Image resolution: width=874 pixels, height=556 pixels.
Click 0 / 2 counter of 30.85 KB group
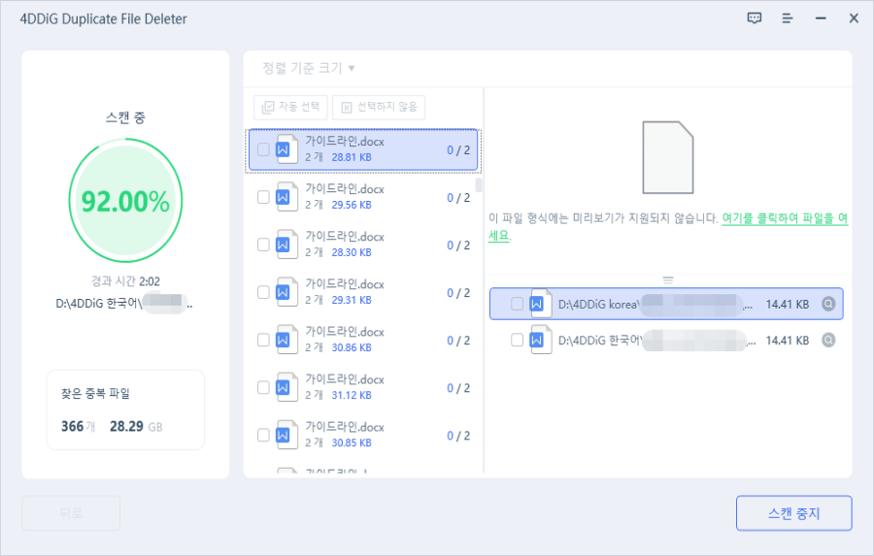coord(458,436)
